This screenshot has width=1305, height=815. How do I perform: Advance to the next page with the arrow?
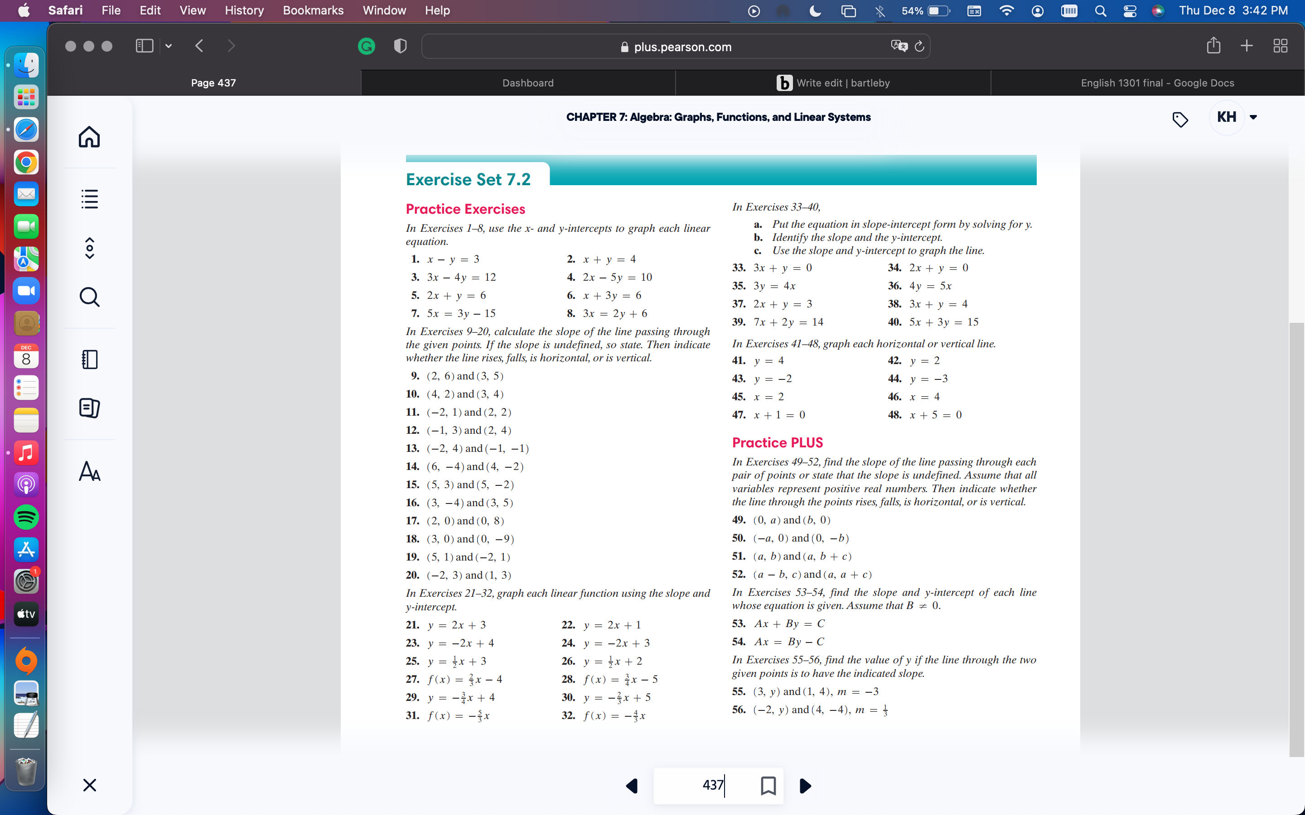[805, 786]
